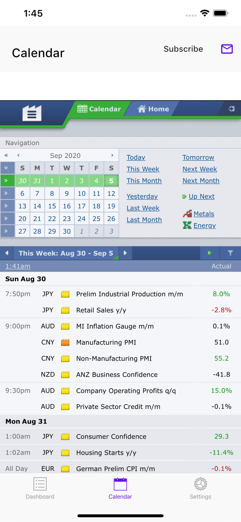Screen dimensions: 241x522
Task: Click the yellow impact icon beside Consumer Confidence
Action: pos(65,436)
